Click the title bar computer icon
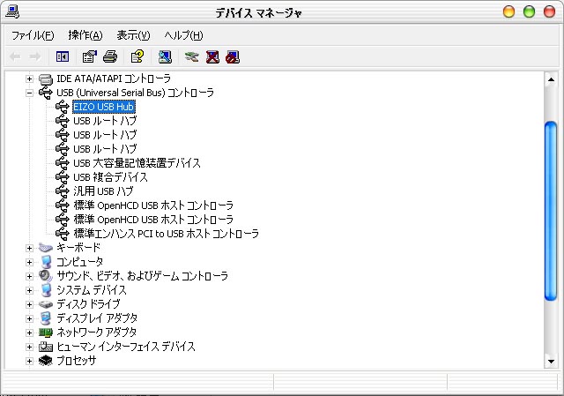The width and height of the screenshot is (564, 396). click(12, 11)
